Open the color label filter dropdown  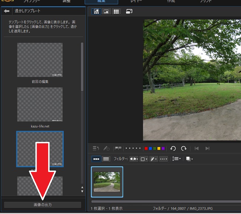(x=144, y=159)
